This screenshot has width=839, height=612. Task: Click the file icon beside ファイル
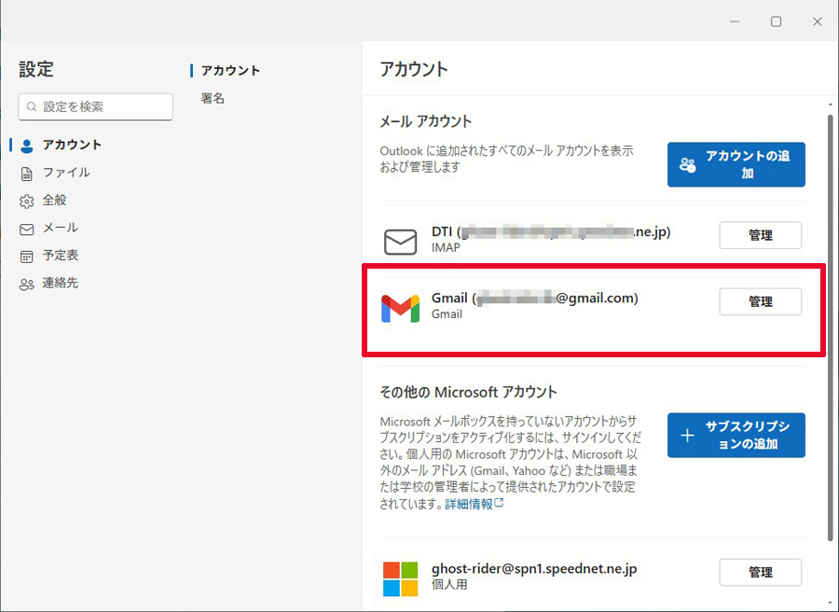[x=26, y=174]
